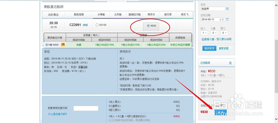Click the 快乐飞 column header
The height and width of the screenshot is (123, 278).
click(185, 15)
